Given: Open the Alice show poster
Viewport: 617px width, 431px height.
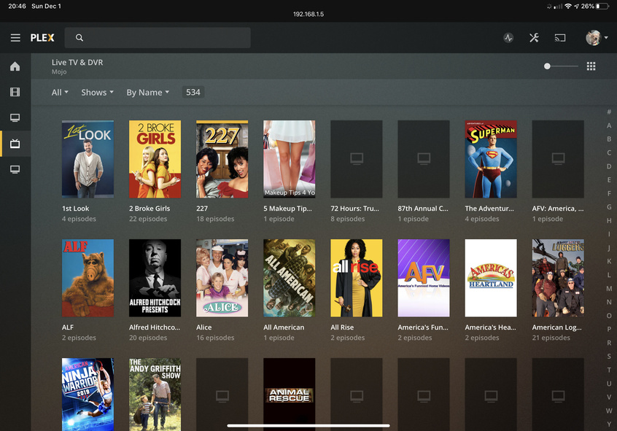Looking at the screenshot, I should 222,278.
